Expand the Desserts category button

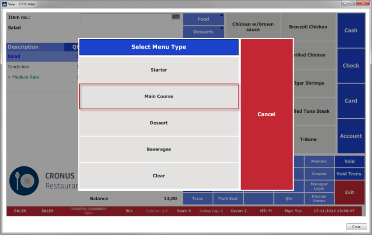[203, 32]
